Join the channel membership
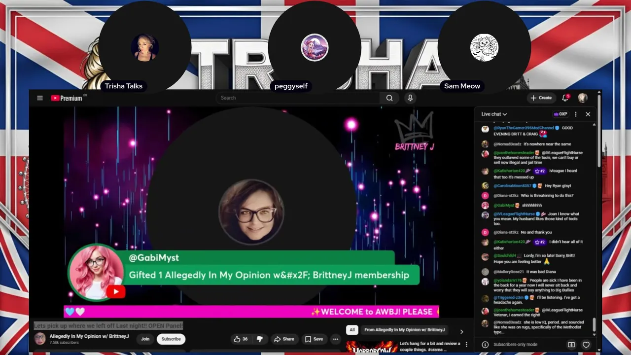The width and height of the screenshot is (631, 355). tap(145, 339)
